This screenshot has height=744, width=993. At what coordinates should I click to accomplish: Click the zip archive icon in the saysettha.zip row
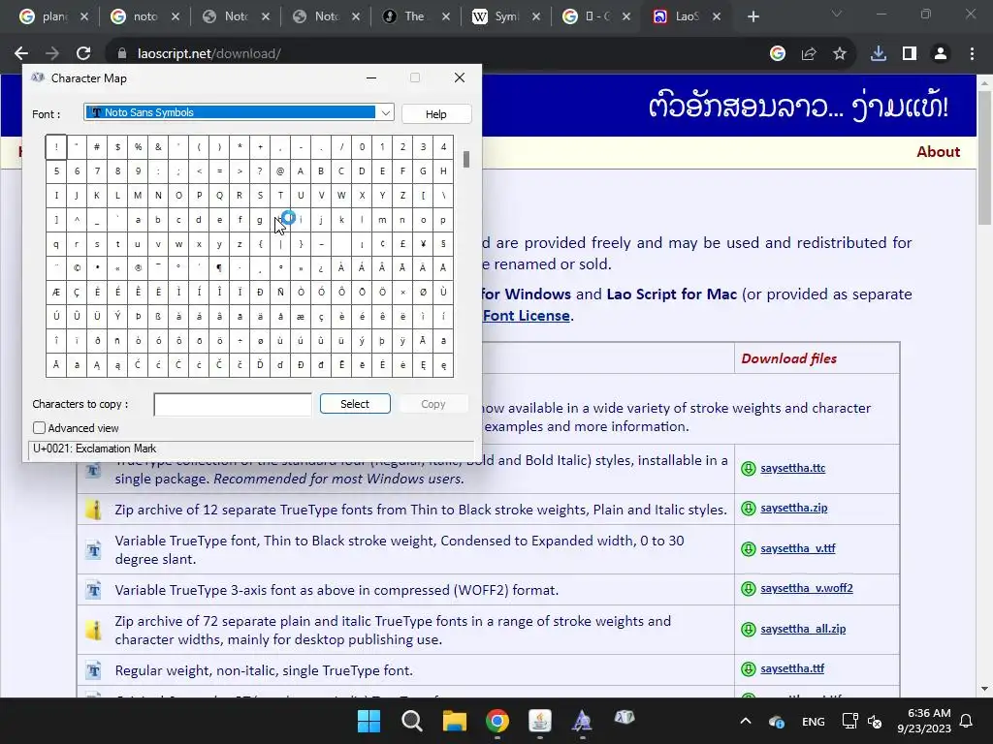click(94, 510)
